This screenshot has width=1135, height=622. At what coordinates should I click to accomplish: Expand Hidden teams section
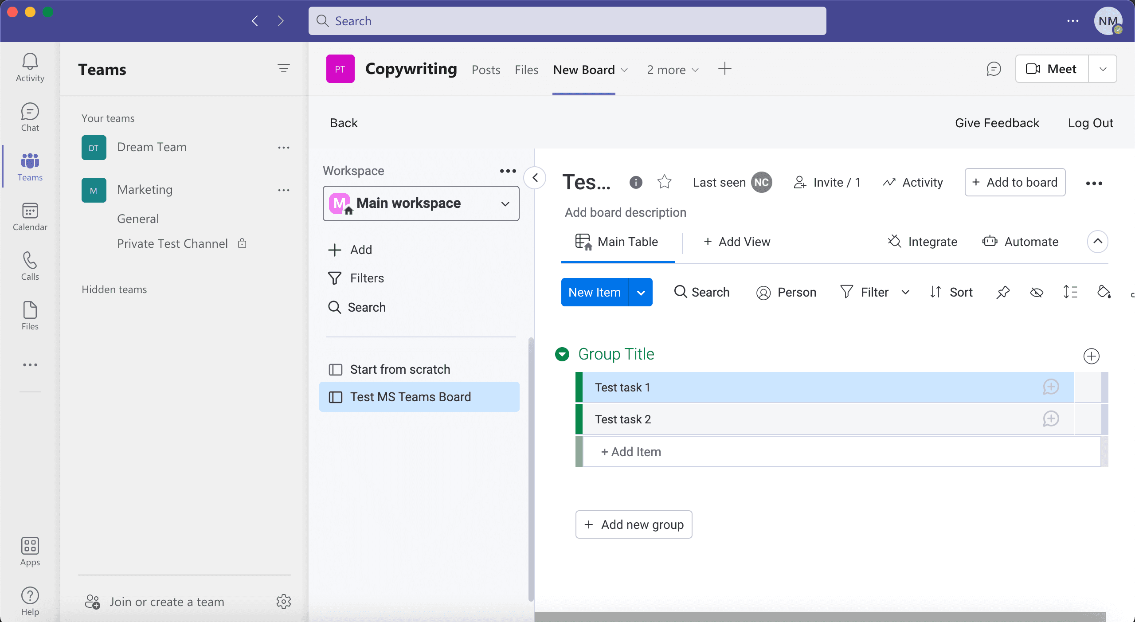coord(114,289)
